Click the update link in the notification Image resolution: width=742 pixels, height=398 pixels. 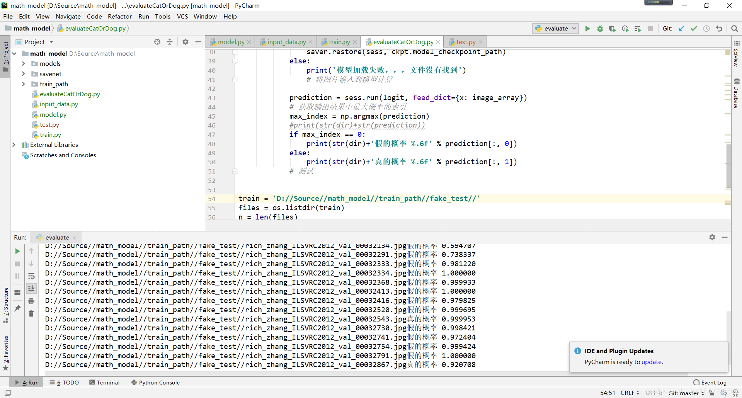click(x=652, y=362)
